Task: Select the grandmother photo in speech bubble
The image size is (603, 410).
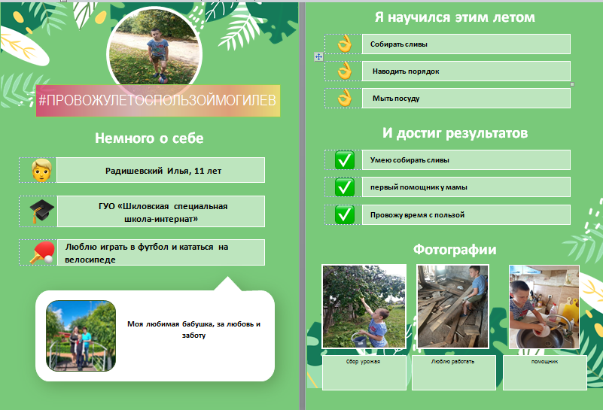Action: pyautogui.click(x=81, y=336)
